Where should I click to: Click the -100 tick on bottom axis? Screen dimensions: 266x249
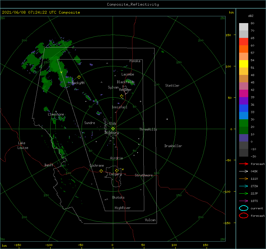click(49, 245)
